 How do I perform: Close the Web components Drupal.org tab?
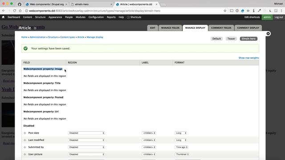click(x=66, y=4)
